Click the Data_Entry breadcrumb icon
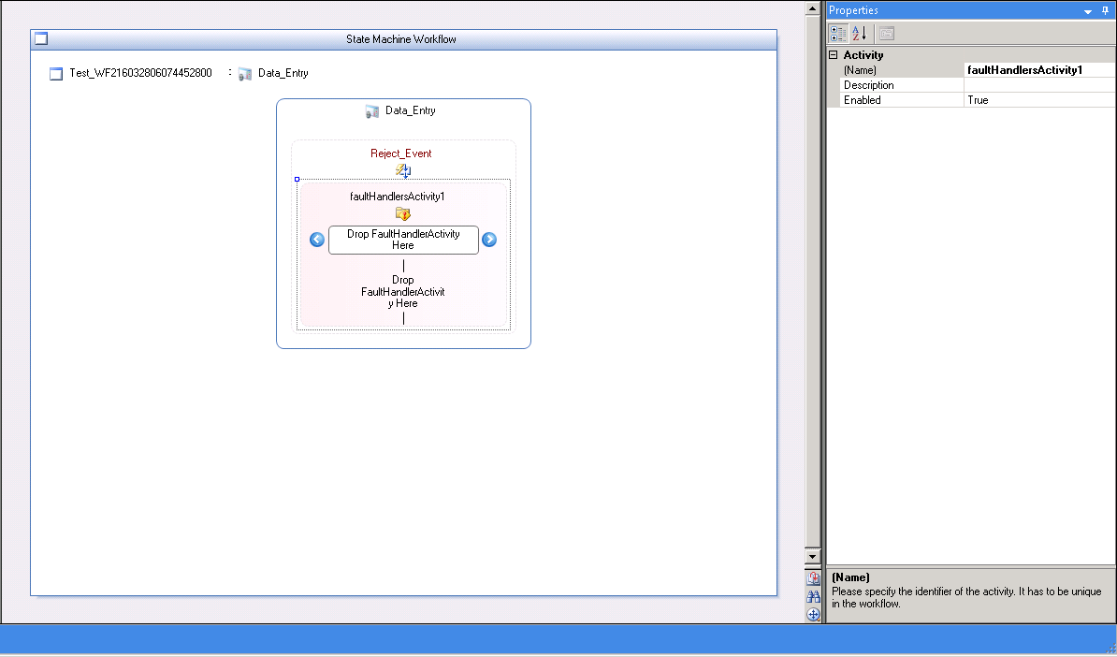 pyautogui.click(x=245, y=73)
